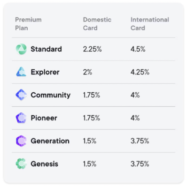The width and height of the screenshot is (187, 186).
Task: Click Standard's 2.25% domestic card rate
Action: tap(93, 49)
